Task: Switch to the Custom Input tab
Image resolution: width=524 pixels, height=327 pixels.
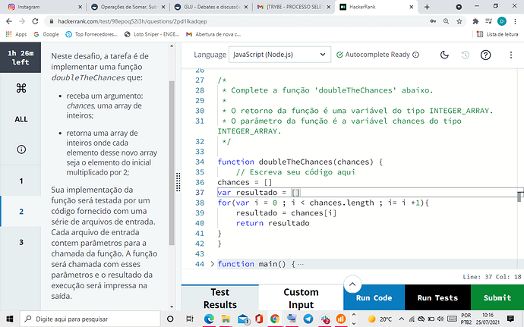Action: (x=301, y=298)
